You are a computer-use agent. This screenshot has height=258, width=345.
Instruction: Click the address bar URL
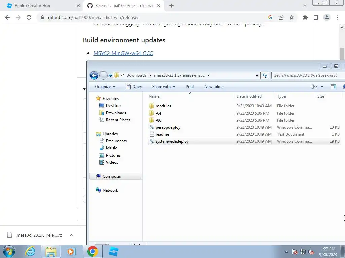click(94, 17)
